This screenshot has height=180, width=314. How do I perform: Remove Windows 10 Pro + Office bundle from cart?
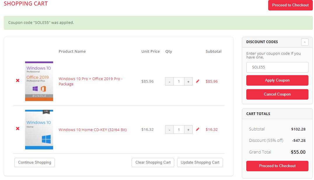pyautogui.click(x=18, y=80)
